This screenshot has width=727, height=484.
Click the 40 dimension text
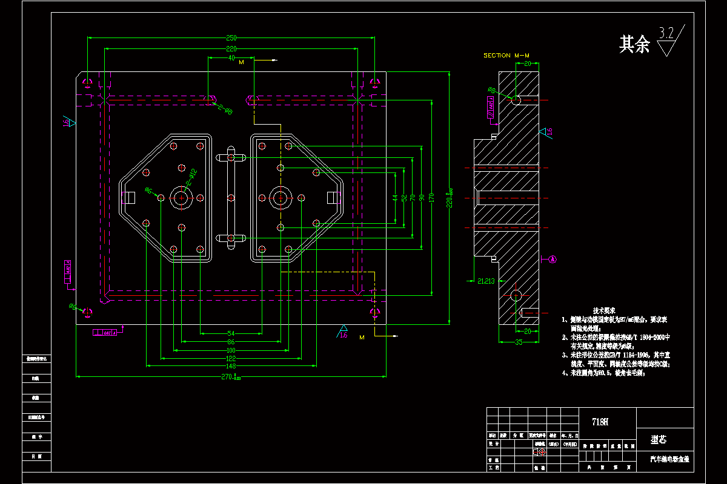tap(231, 59)
